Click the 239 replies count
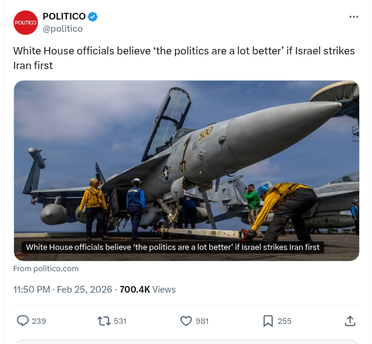Image resolution: width=372 pixels, height=344 pixels. [39, 321]
